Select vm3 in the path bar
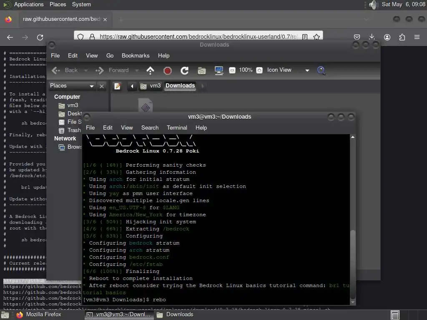This screenshot has width=427, height=320. (x=150, y=86)
